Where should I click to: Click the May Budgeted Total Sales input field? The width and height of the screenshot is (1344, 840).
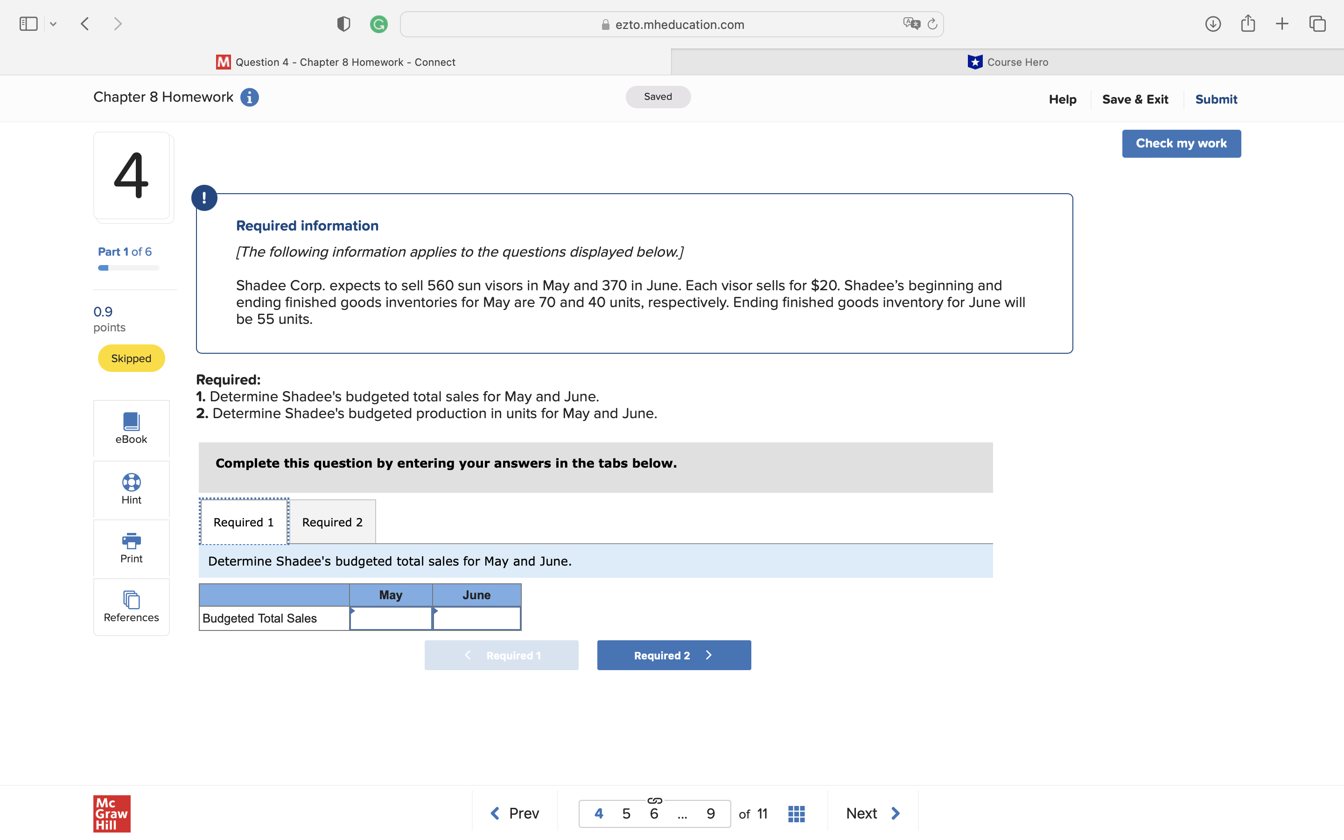coord(391,618)
